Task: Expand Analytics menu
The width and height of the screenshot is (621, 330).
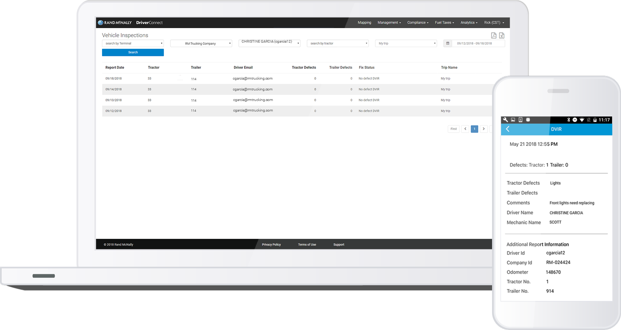Action: pyautogui.click(x=469, y=23)
